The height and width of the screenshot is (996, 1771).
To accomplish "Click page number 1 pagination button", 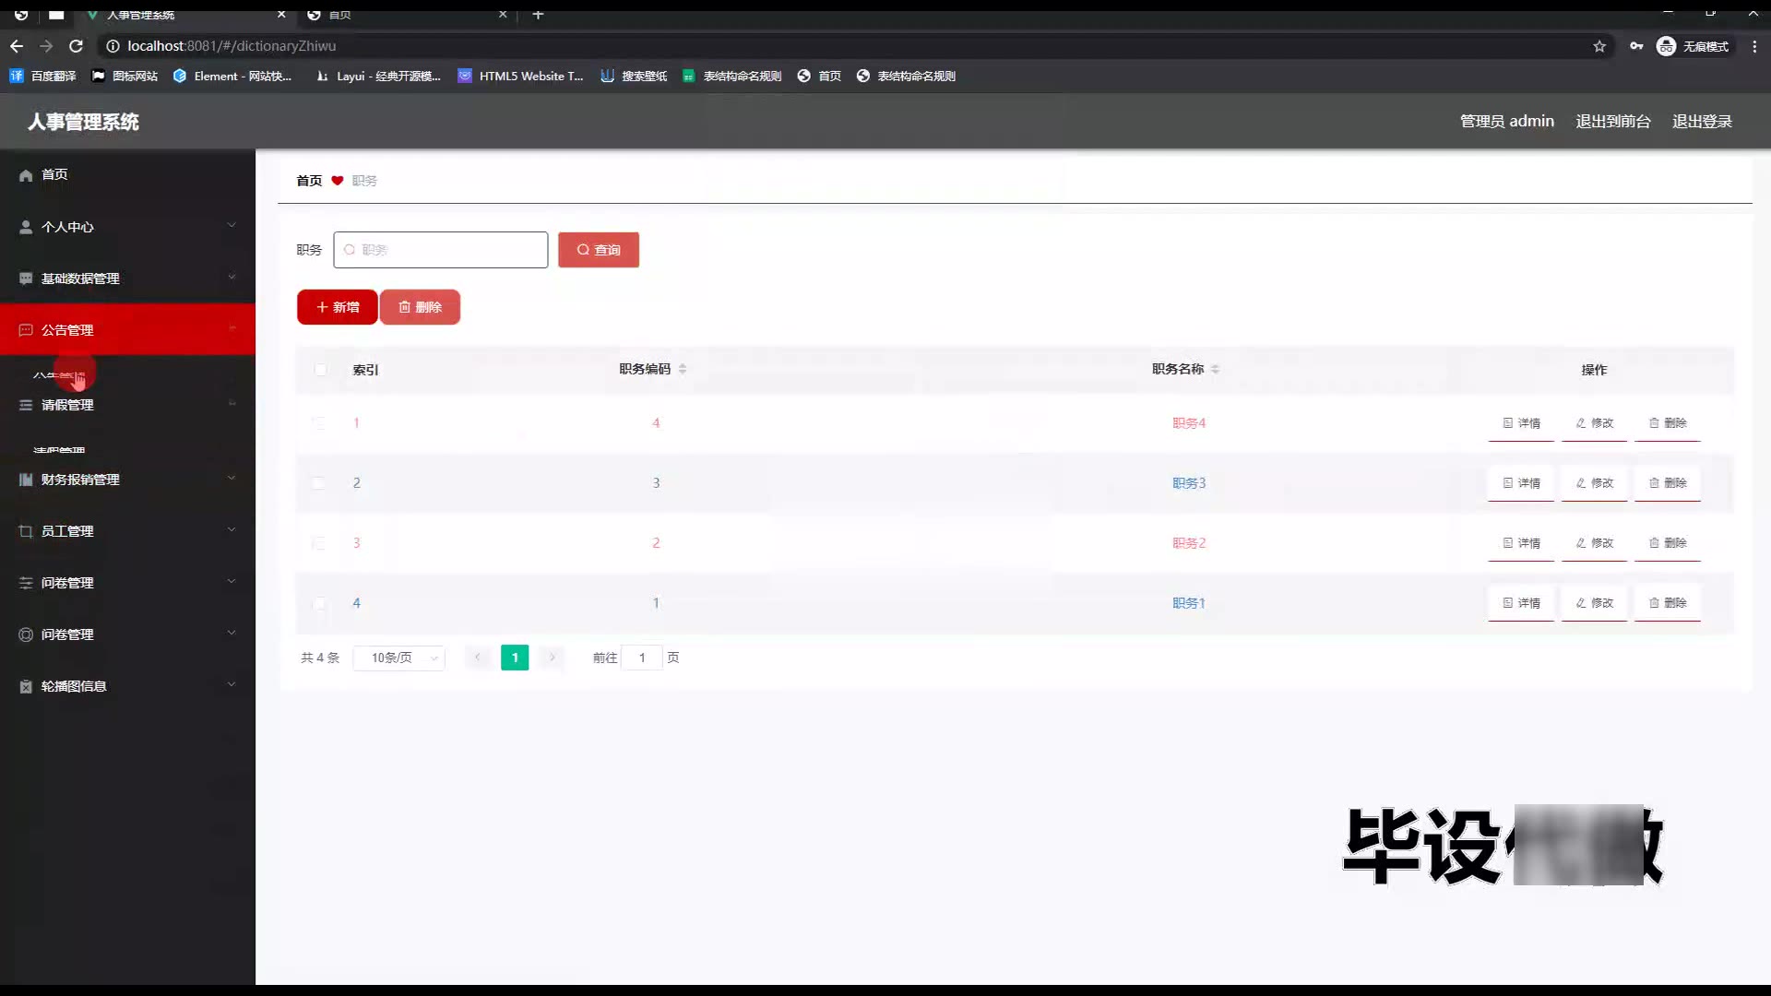I will (x=515, y=658).
